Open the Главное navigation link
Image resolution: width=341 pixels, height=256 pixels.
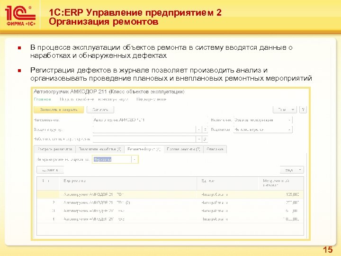click(x=43, y=99)
